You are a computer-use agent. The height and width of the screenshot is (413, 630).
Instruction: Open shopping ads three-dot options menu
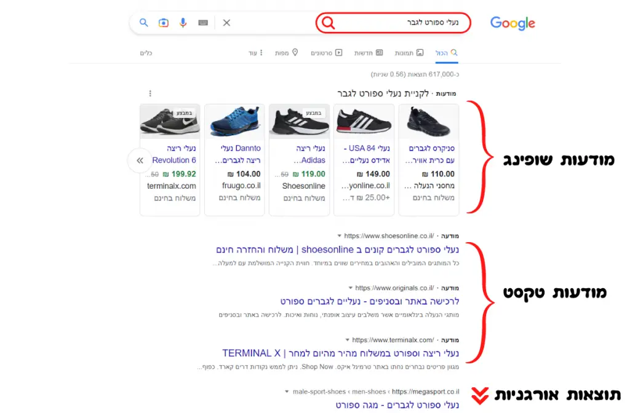pyautogui.click(x=150, y=93)
